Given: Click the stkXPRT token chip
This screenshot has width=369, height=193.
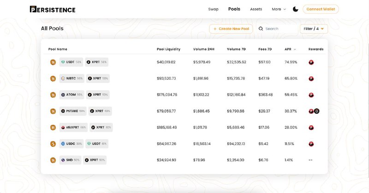Looking at the screenshot, I should point(73,128).
